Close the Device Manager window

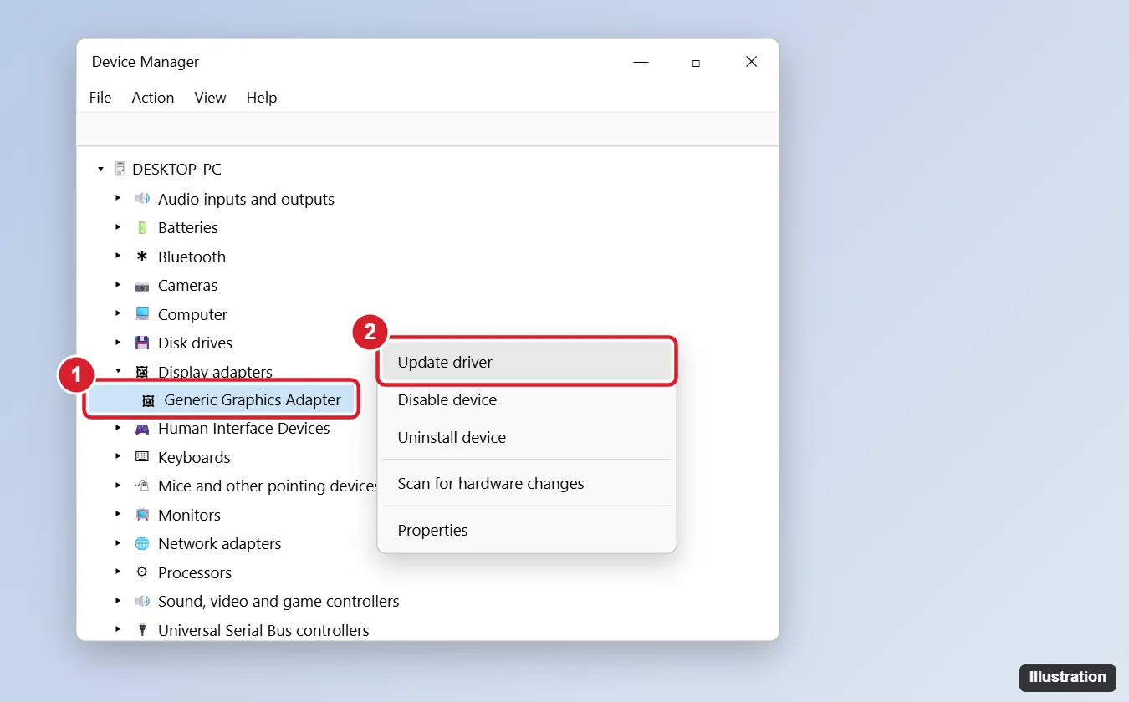[x=751, y=62]
